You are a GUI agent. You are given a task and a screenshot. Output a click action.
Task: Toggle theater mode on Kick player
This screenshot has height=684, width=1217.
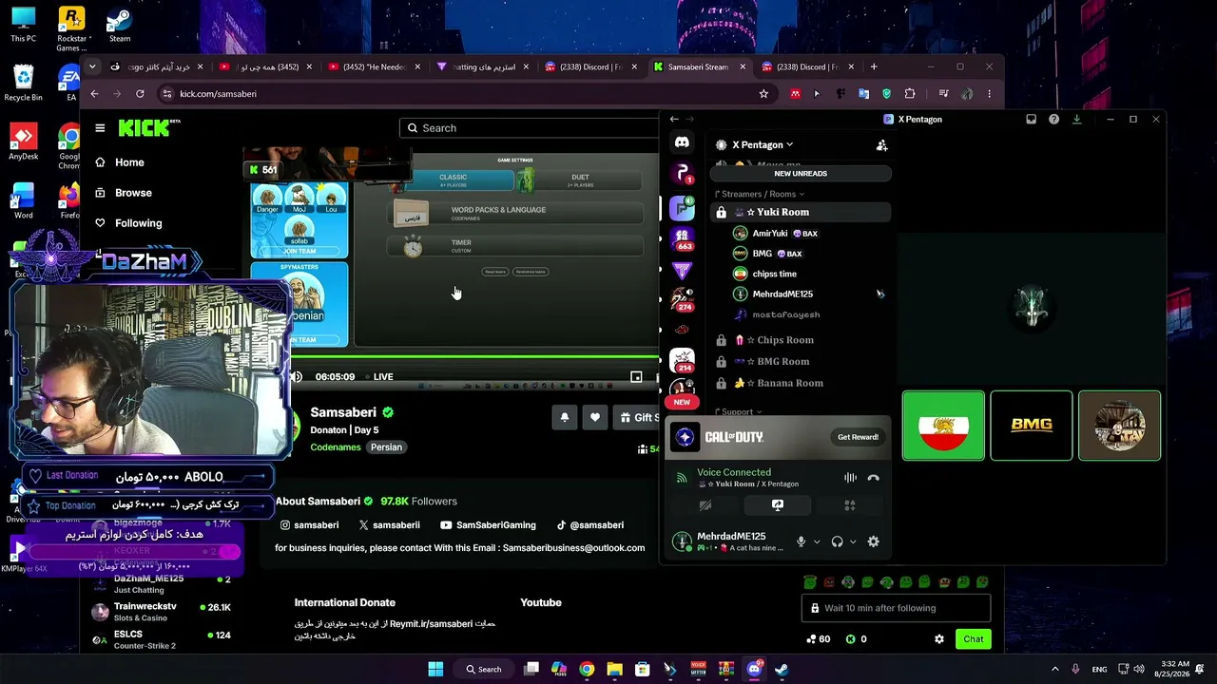click(636, 377)
